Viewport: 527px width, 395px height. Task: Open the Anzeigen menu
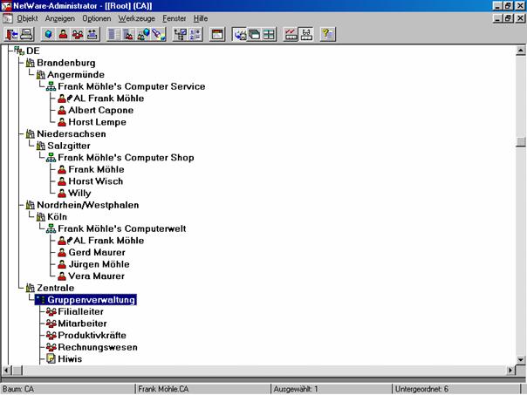60,18
